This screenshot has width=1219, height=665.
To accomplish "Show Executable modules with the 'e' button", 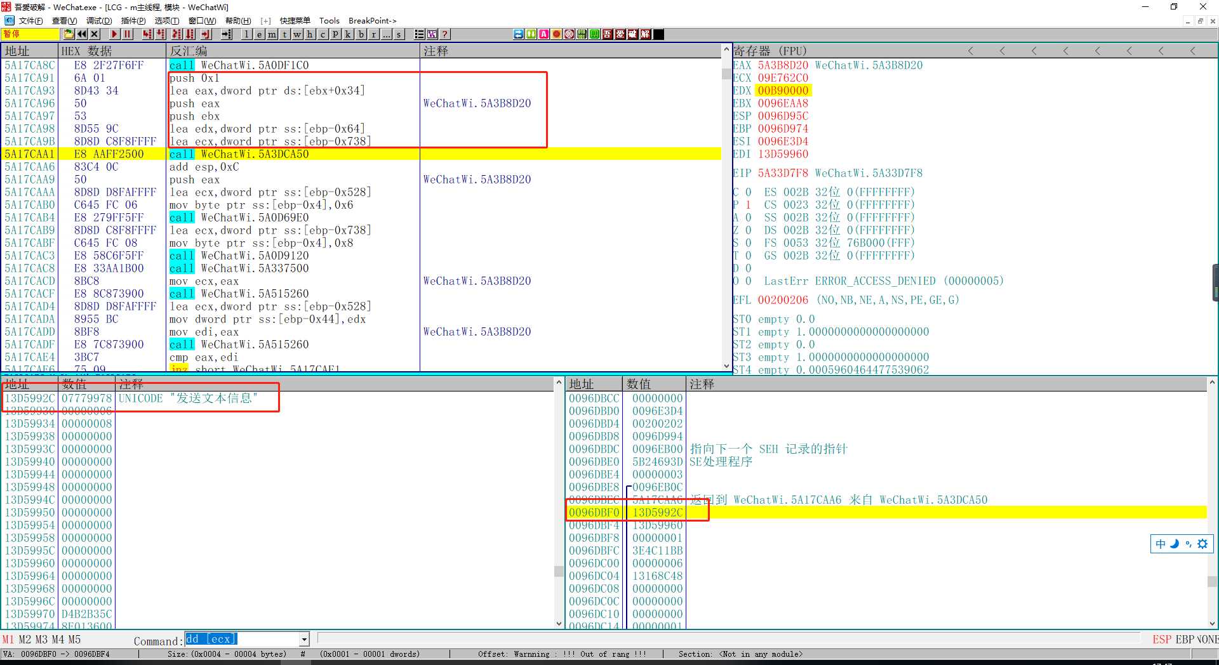I will 259,34.
